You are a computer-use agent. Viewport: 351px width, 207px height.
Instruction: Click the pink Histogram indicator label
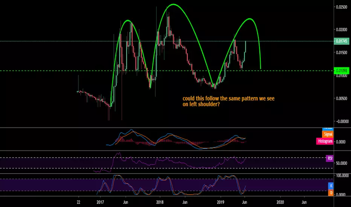(x=325, y=141)
